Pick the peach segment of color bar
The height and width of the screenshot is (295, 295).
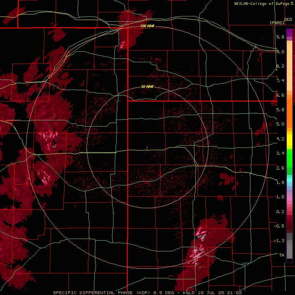pos(289,68)
